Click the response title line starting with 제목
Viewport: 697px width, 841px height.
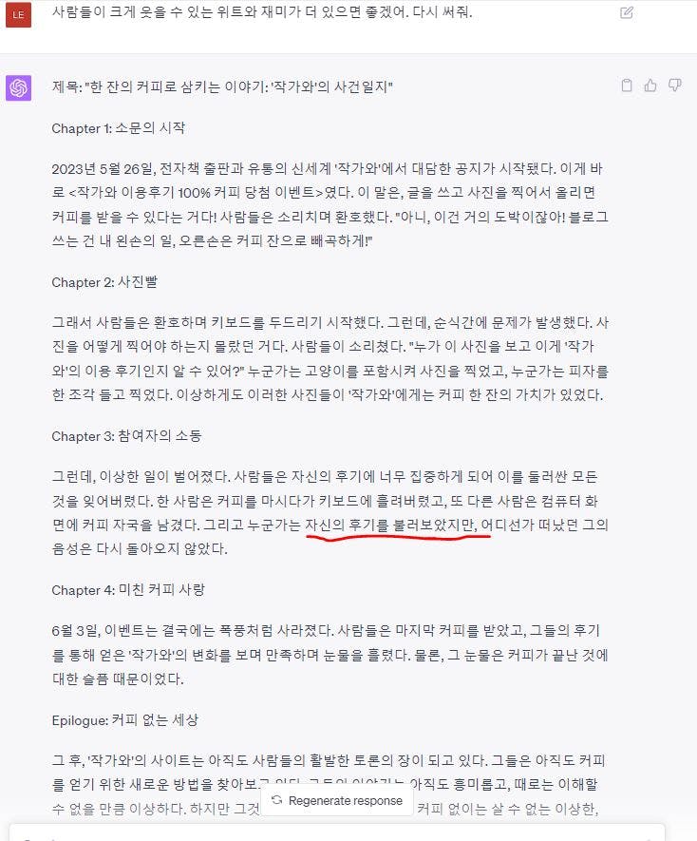tap(222, 86)
